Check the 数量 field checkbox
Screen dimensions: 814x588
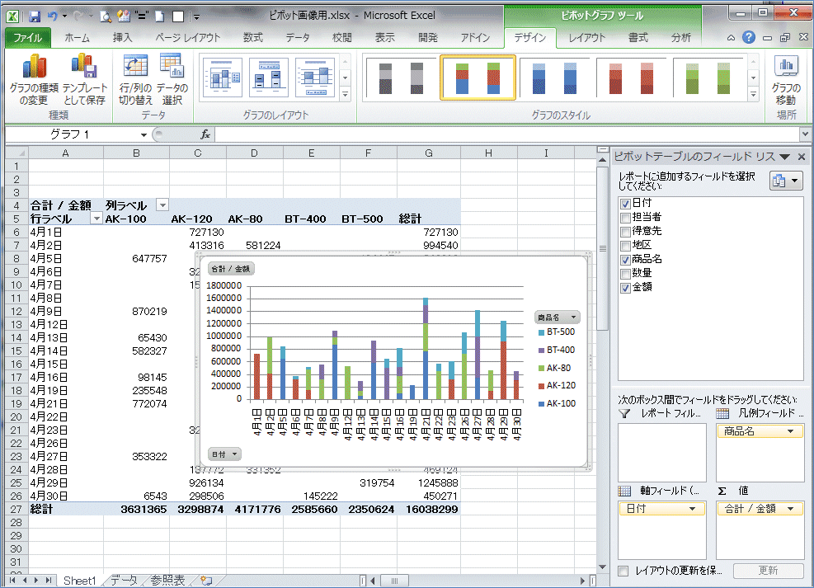(x=625, y=273)
